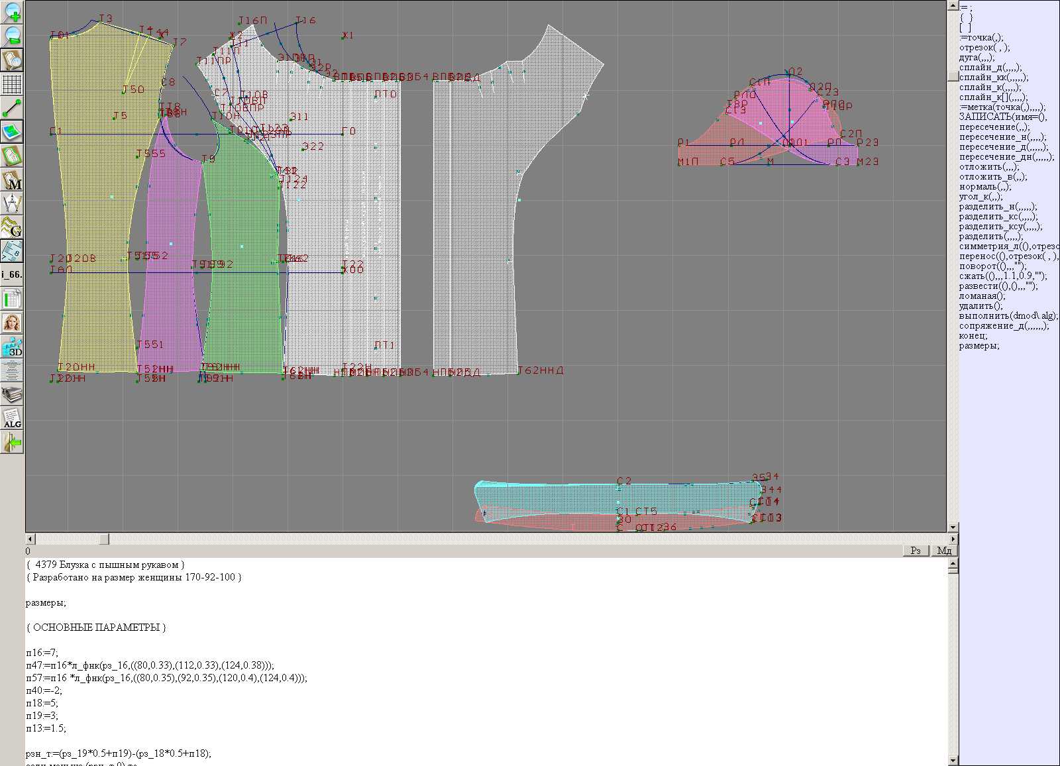The width and height of the screenshot is (1060, 766).
Task: Launch the 3D view icon
Action: click(12, 347)
